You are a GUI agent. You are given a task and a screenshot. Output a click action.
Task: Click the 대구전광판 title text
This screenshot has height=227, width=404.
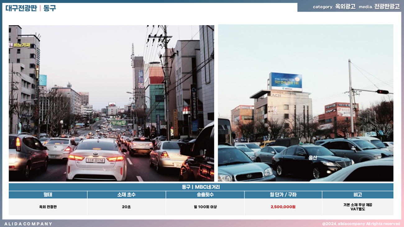tap(21, 8)
